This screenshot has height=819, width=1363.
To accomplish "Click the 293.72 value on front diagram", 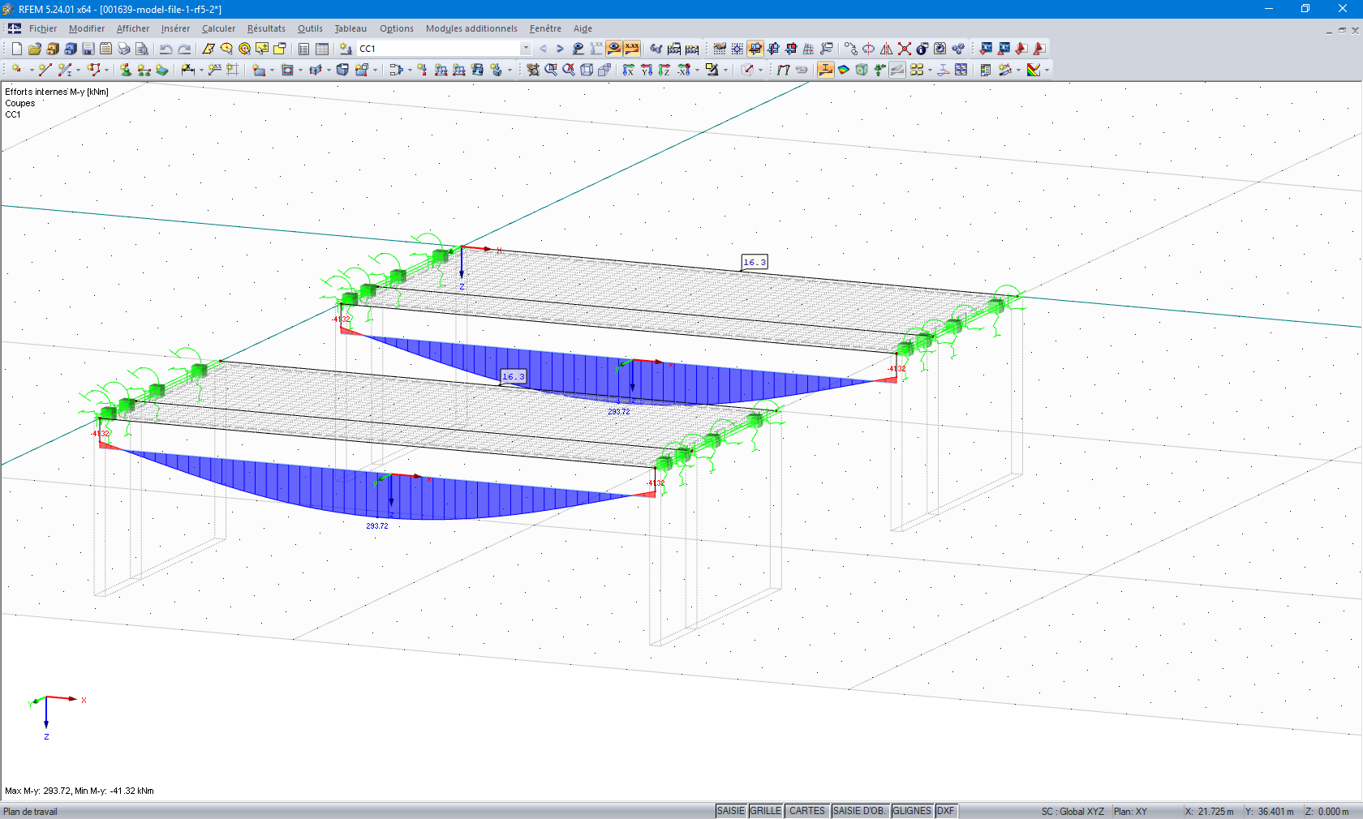I will tap(377, 526).
